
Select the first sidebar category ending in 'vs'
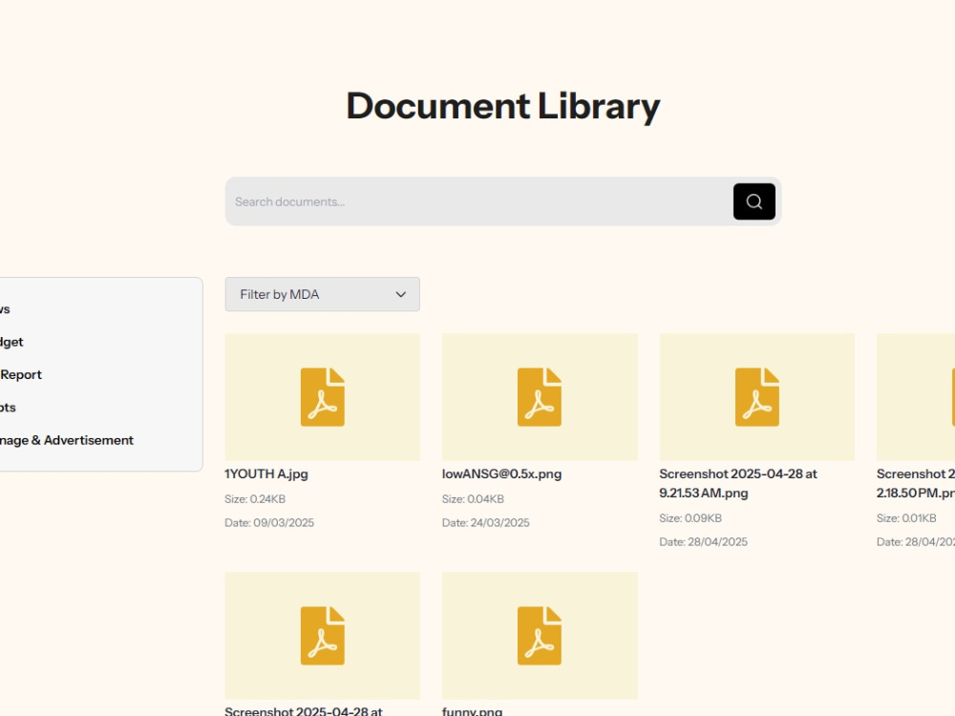pyautogui.click(x=5, y=308)
